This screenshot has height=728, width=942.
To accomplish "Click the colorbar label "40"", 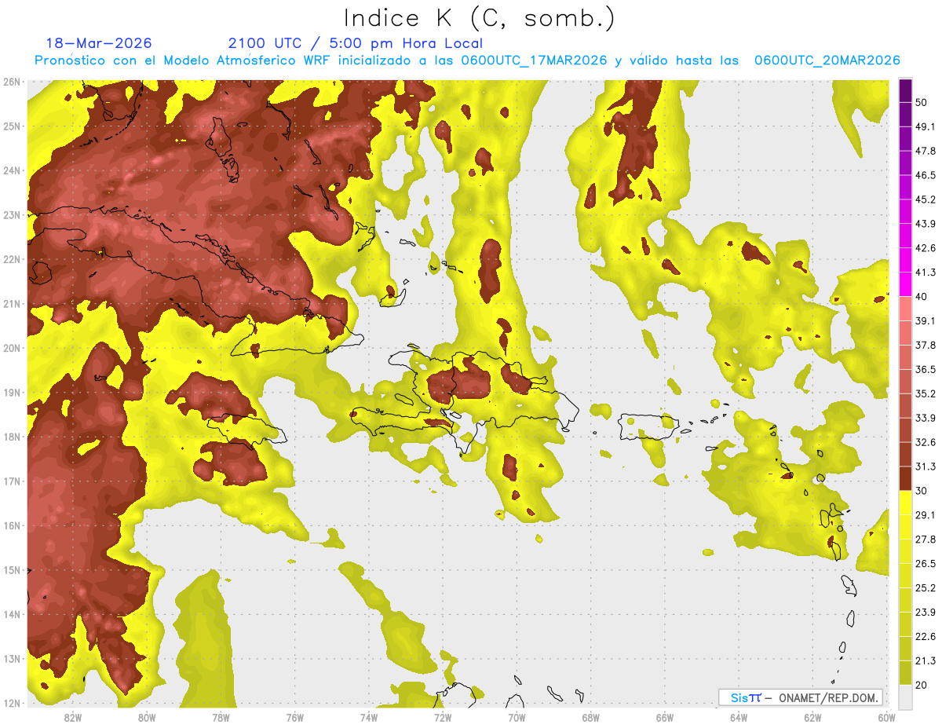I will coord(922,297).
